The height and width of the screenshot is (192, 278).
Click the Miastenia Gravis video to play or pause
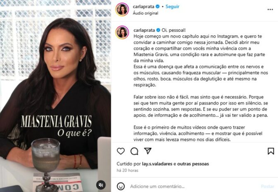tap(55, 96)
